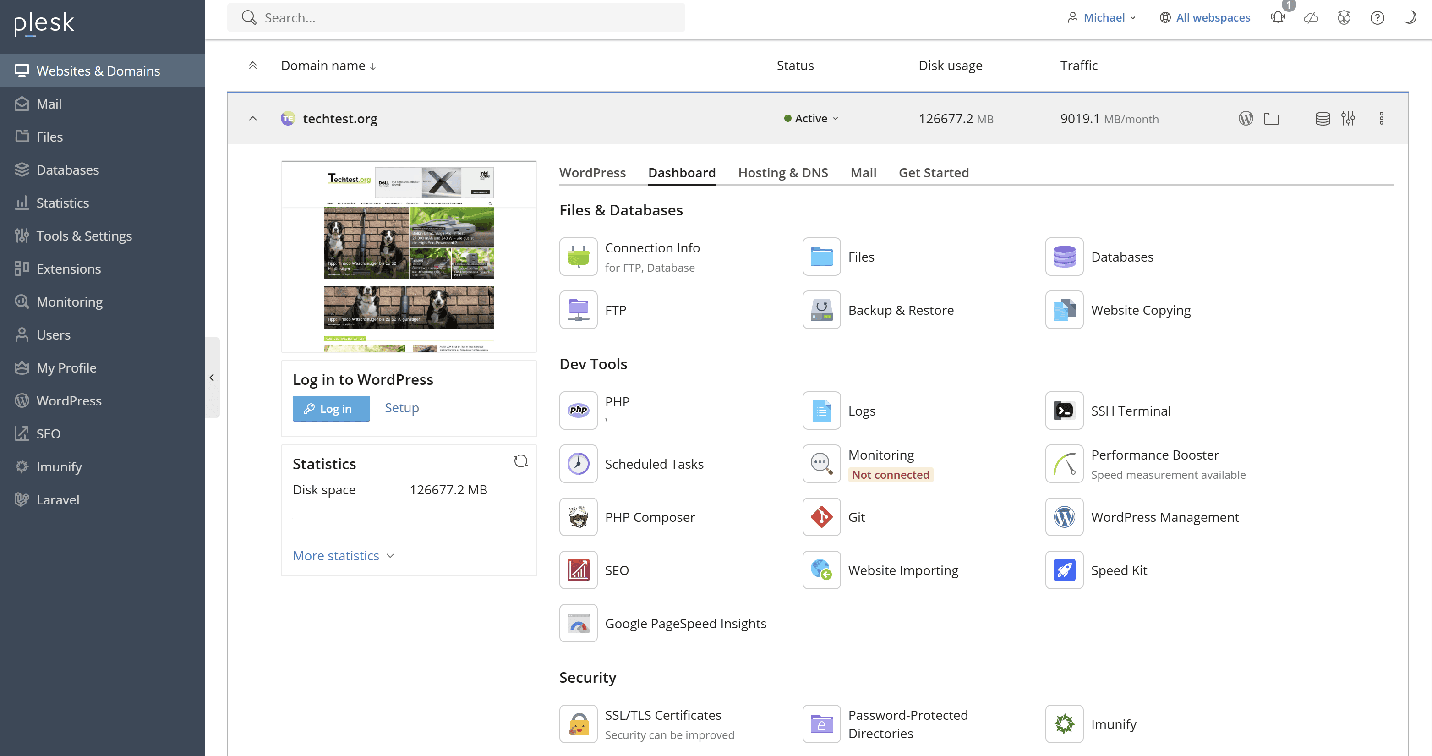Click the file manager folder icon in domain row
Image resolution: width=1432 pixels, height=756 pixels.
tap(1271, 118)
